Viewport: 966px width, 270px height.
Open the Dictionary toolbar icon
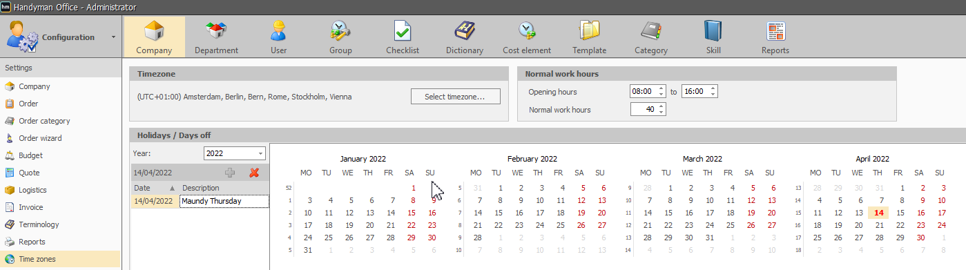pyautogui.click(x=465, y=37)
